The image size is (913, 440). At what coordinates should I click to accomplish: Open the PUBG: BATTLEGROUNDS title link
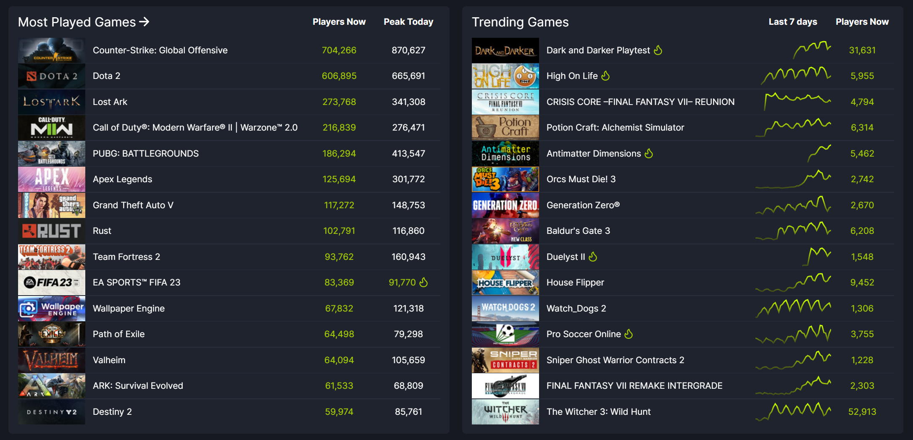(x=146, y=154)
